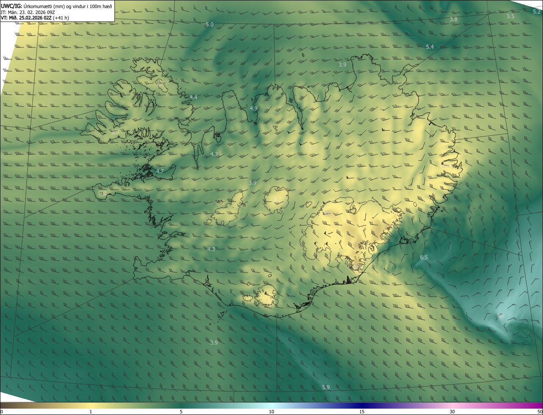
Task: Click the 5.0 precipitation value label
Action: coord(210,25)
